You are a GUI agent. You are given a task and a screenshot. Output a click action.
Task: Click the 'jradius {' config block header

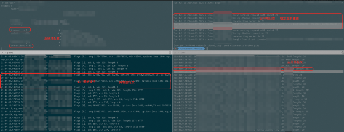click(6, 6)
